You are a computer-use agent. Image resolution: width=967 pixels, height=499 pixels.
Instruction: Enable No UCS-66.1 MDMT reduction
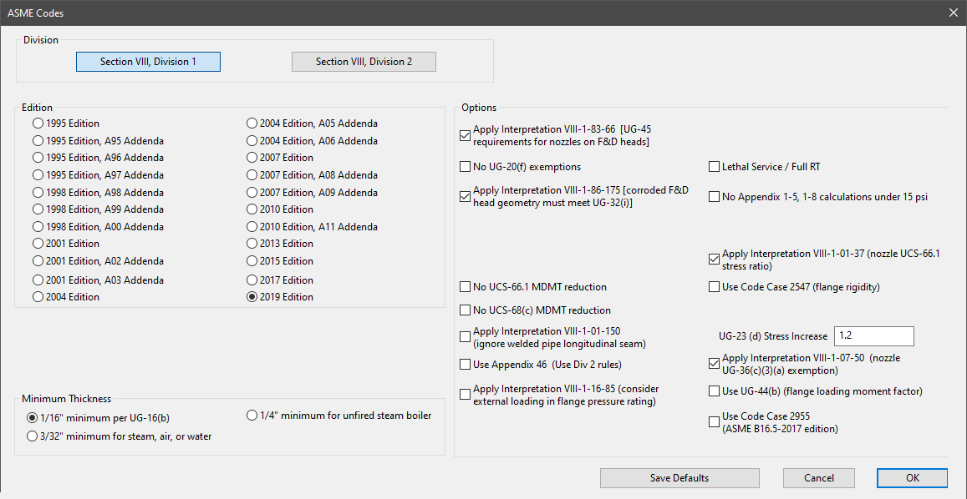[x=466, y=286]
